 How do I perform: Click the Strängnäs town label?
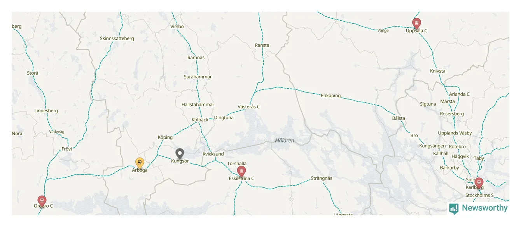click(x=322, y=178)
